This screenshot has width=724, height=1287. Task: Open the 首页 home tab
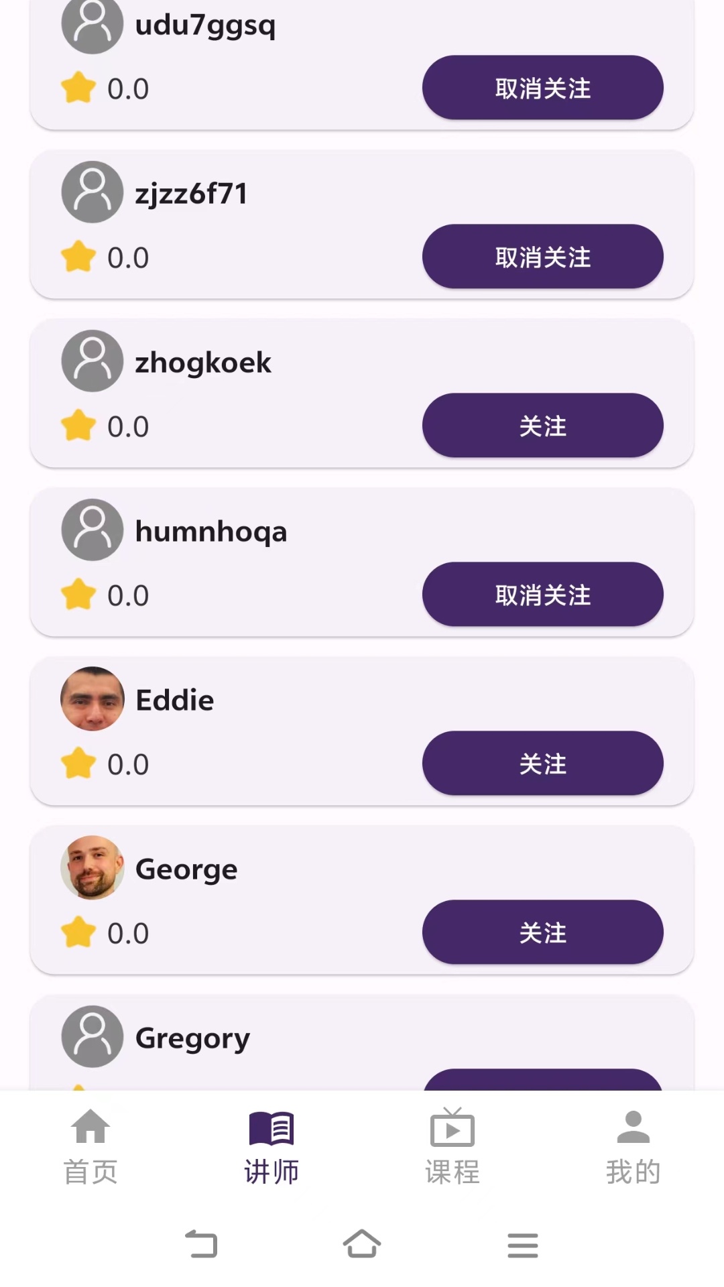tap(90, 1146)
